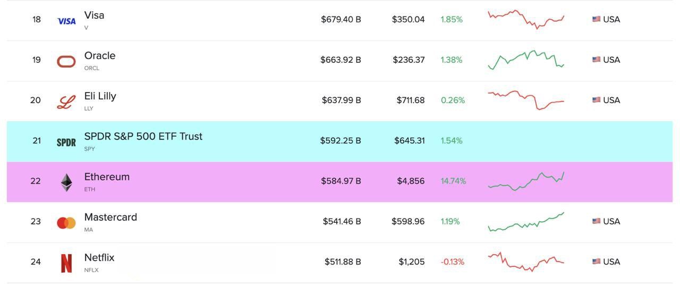Image resolution: width=680 pixels, height=284 pixels.
Task: Click the Oracle red logo icon
Action: (66, 62)
